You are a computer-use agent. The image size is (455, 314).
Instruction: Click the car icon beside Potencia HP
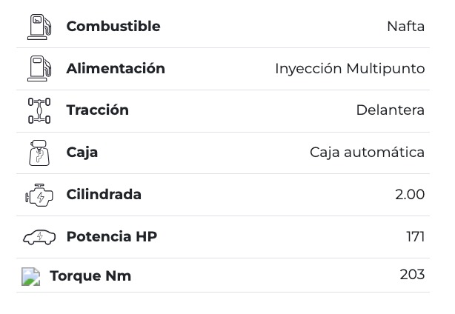tap(39, 237)
